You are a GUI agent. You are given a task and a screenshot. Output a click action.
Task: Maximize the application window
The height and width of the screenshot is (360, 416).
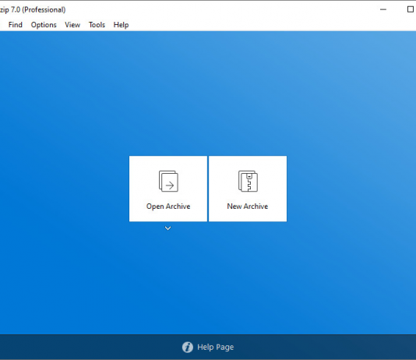tap(411, 9)
